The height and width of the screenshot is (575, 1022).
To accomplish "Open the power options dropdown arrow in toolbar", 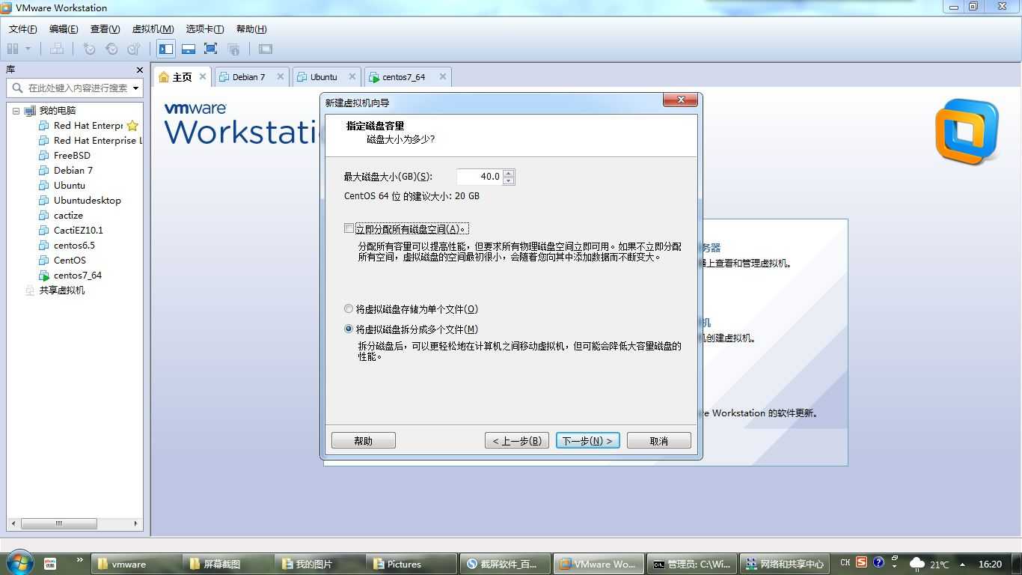I will point(28,49).
